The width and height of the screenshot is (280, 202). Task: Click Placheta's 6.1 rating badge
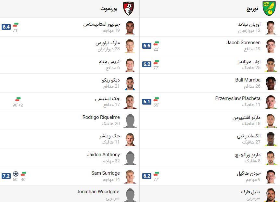click(147, 102)
